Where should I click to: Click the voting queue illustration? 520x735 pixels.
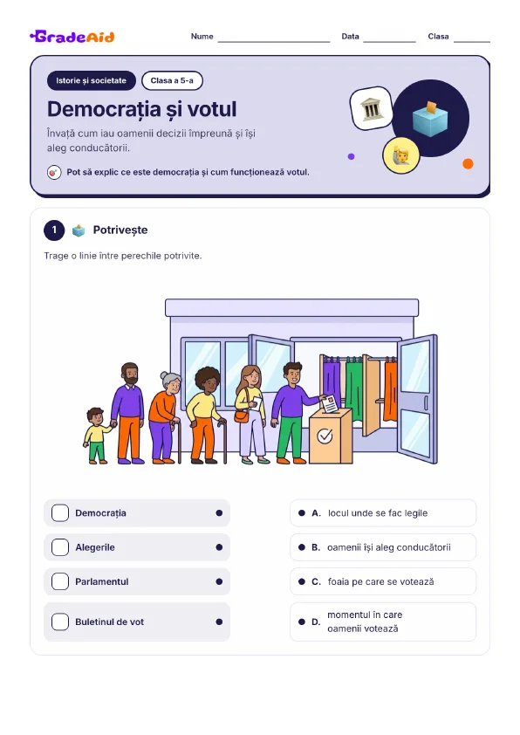click(261, 381)
